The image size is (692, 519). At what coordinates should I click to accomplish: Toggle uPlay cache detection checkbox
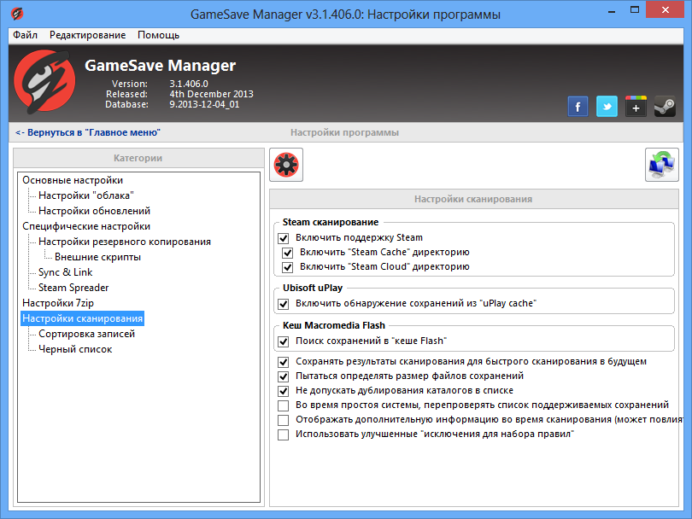coord(284,304)
